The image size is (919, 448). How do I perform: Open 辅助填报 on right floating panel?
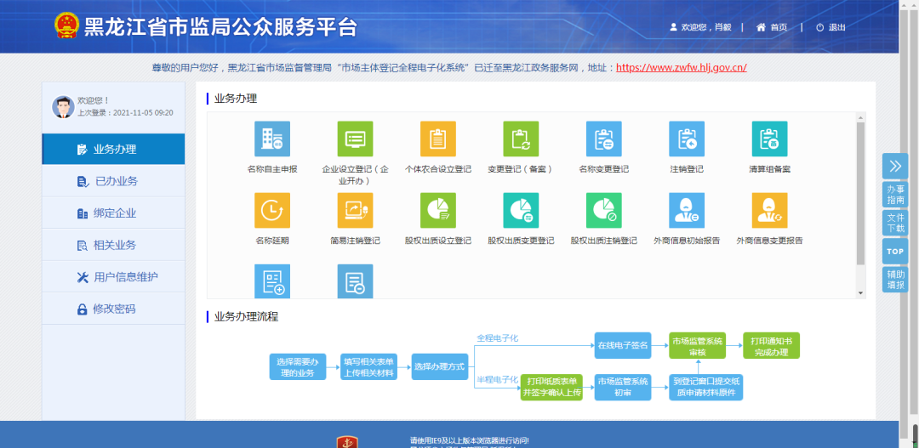(895, 280)
